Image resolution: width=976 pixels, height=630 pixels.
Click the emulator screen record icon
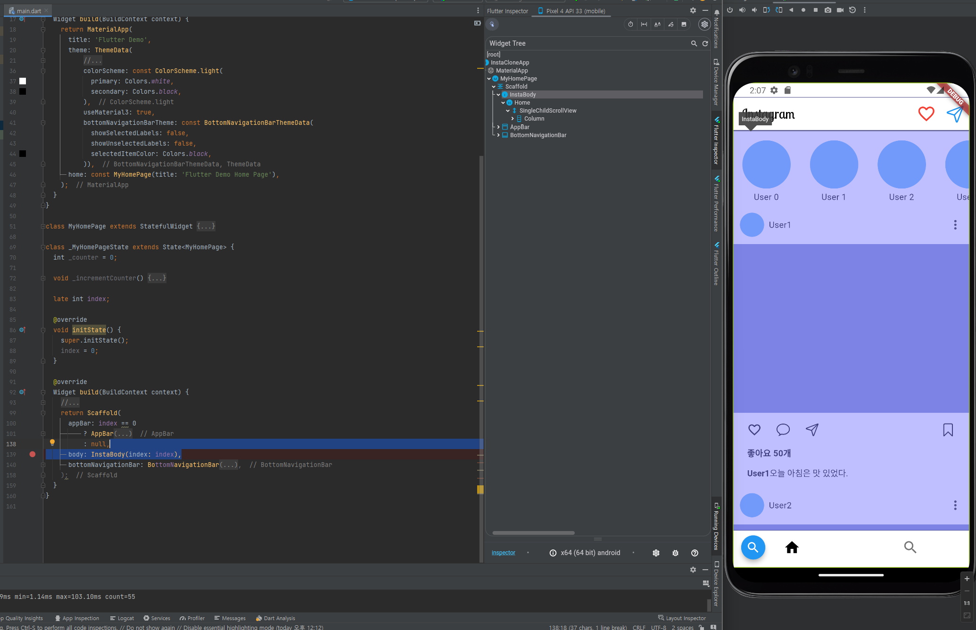click(840, 10)
